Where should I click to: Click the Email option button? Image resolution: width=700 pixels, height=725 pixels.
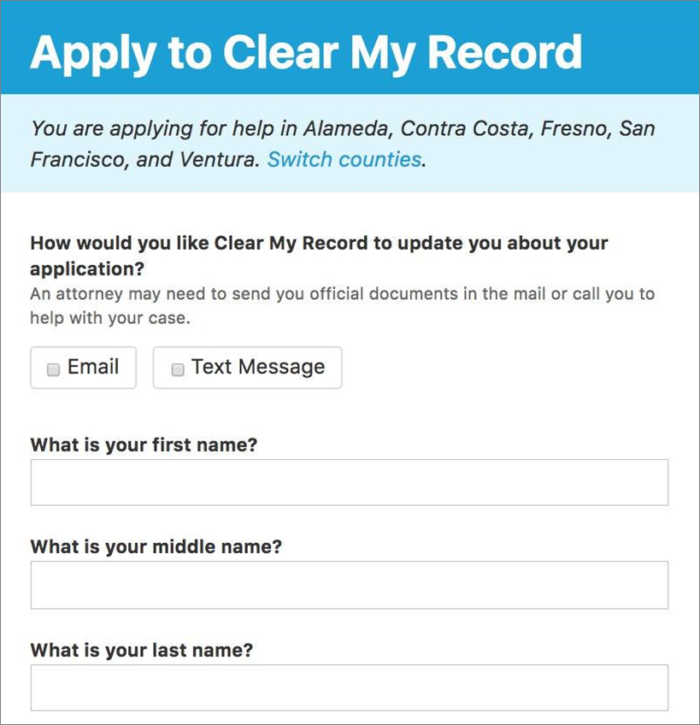[83, 368]
